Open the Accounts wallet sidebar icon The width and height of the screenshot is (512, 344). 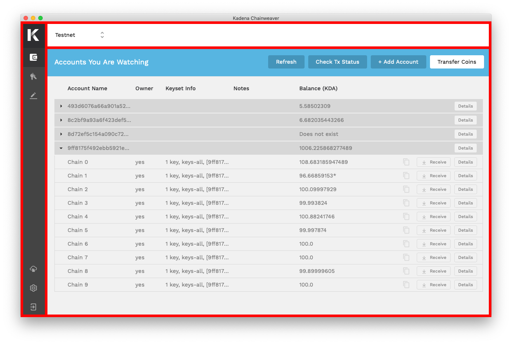coord(33,57)
